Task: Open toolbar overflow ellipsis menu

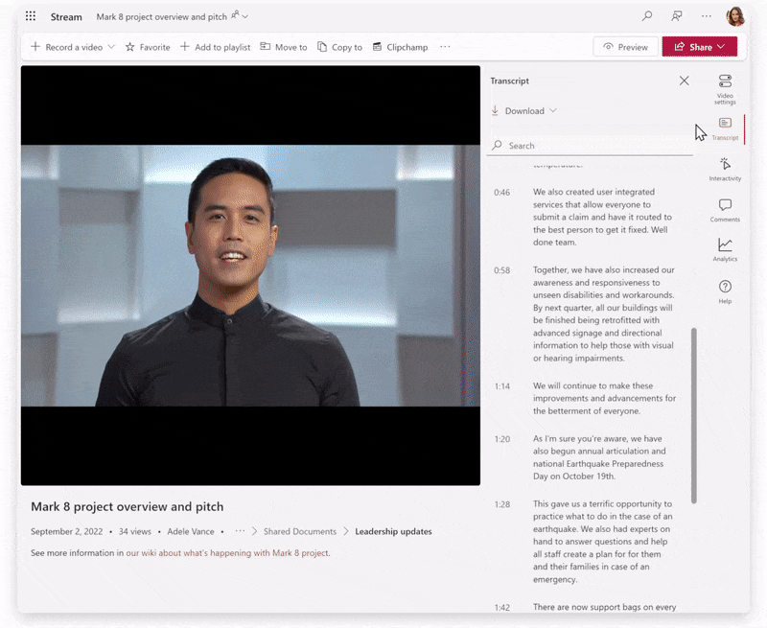Action: click(445, 47)
